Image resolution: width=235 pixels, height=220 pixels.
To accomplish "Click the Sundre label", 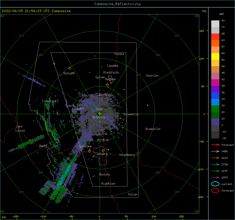I will coord(79,108).
